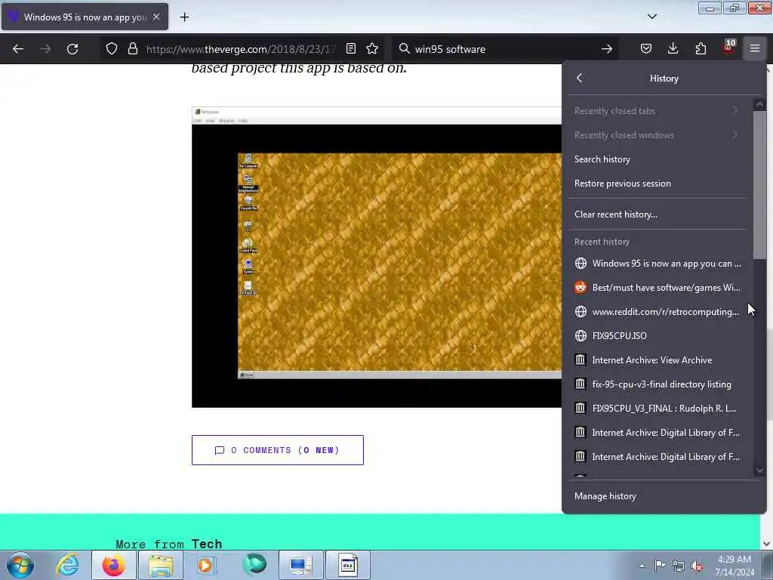
Task: Click the Reddit icon beside Best/must have entry
Action: click(x=581, y=287)
